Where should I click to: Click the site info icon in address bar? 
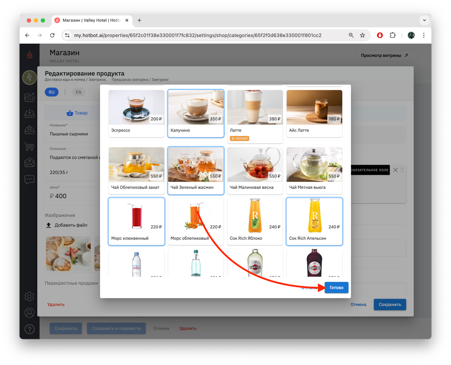point(67,35)
